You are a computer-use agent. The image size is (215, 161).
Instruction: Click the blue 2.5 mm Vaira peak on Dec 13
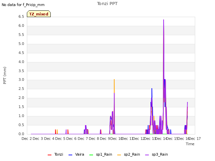[x=152, y=89]
